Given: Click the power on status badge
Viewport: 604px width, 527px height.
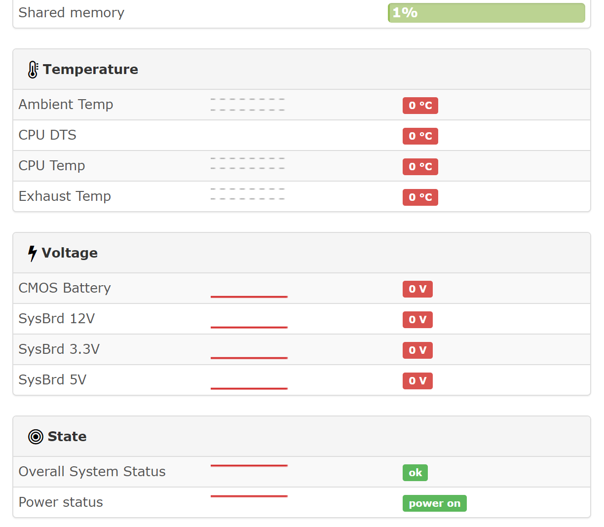Looking at the screenshot, I should 434,503.
